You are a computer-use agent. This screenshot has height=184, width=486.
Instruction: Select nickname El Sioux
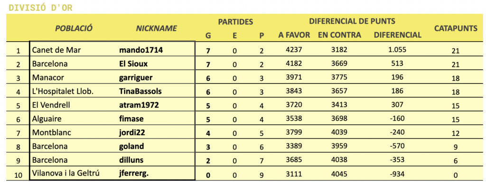pyautogui.click(x=133, y=64)
